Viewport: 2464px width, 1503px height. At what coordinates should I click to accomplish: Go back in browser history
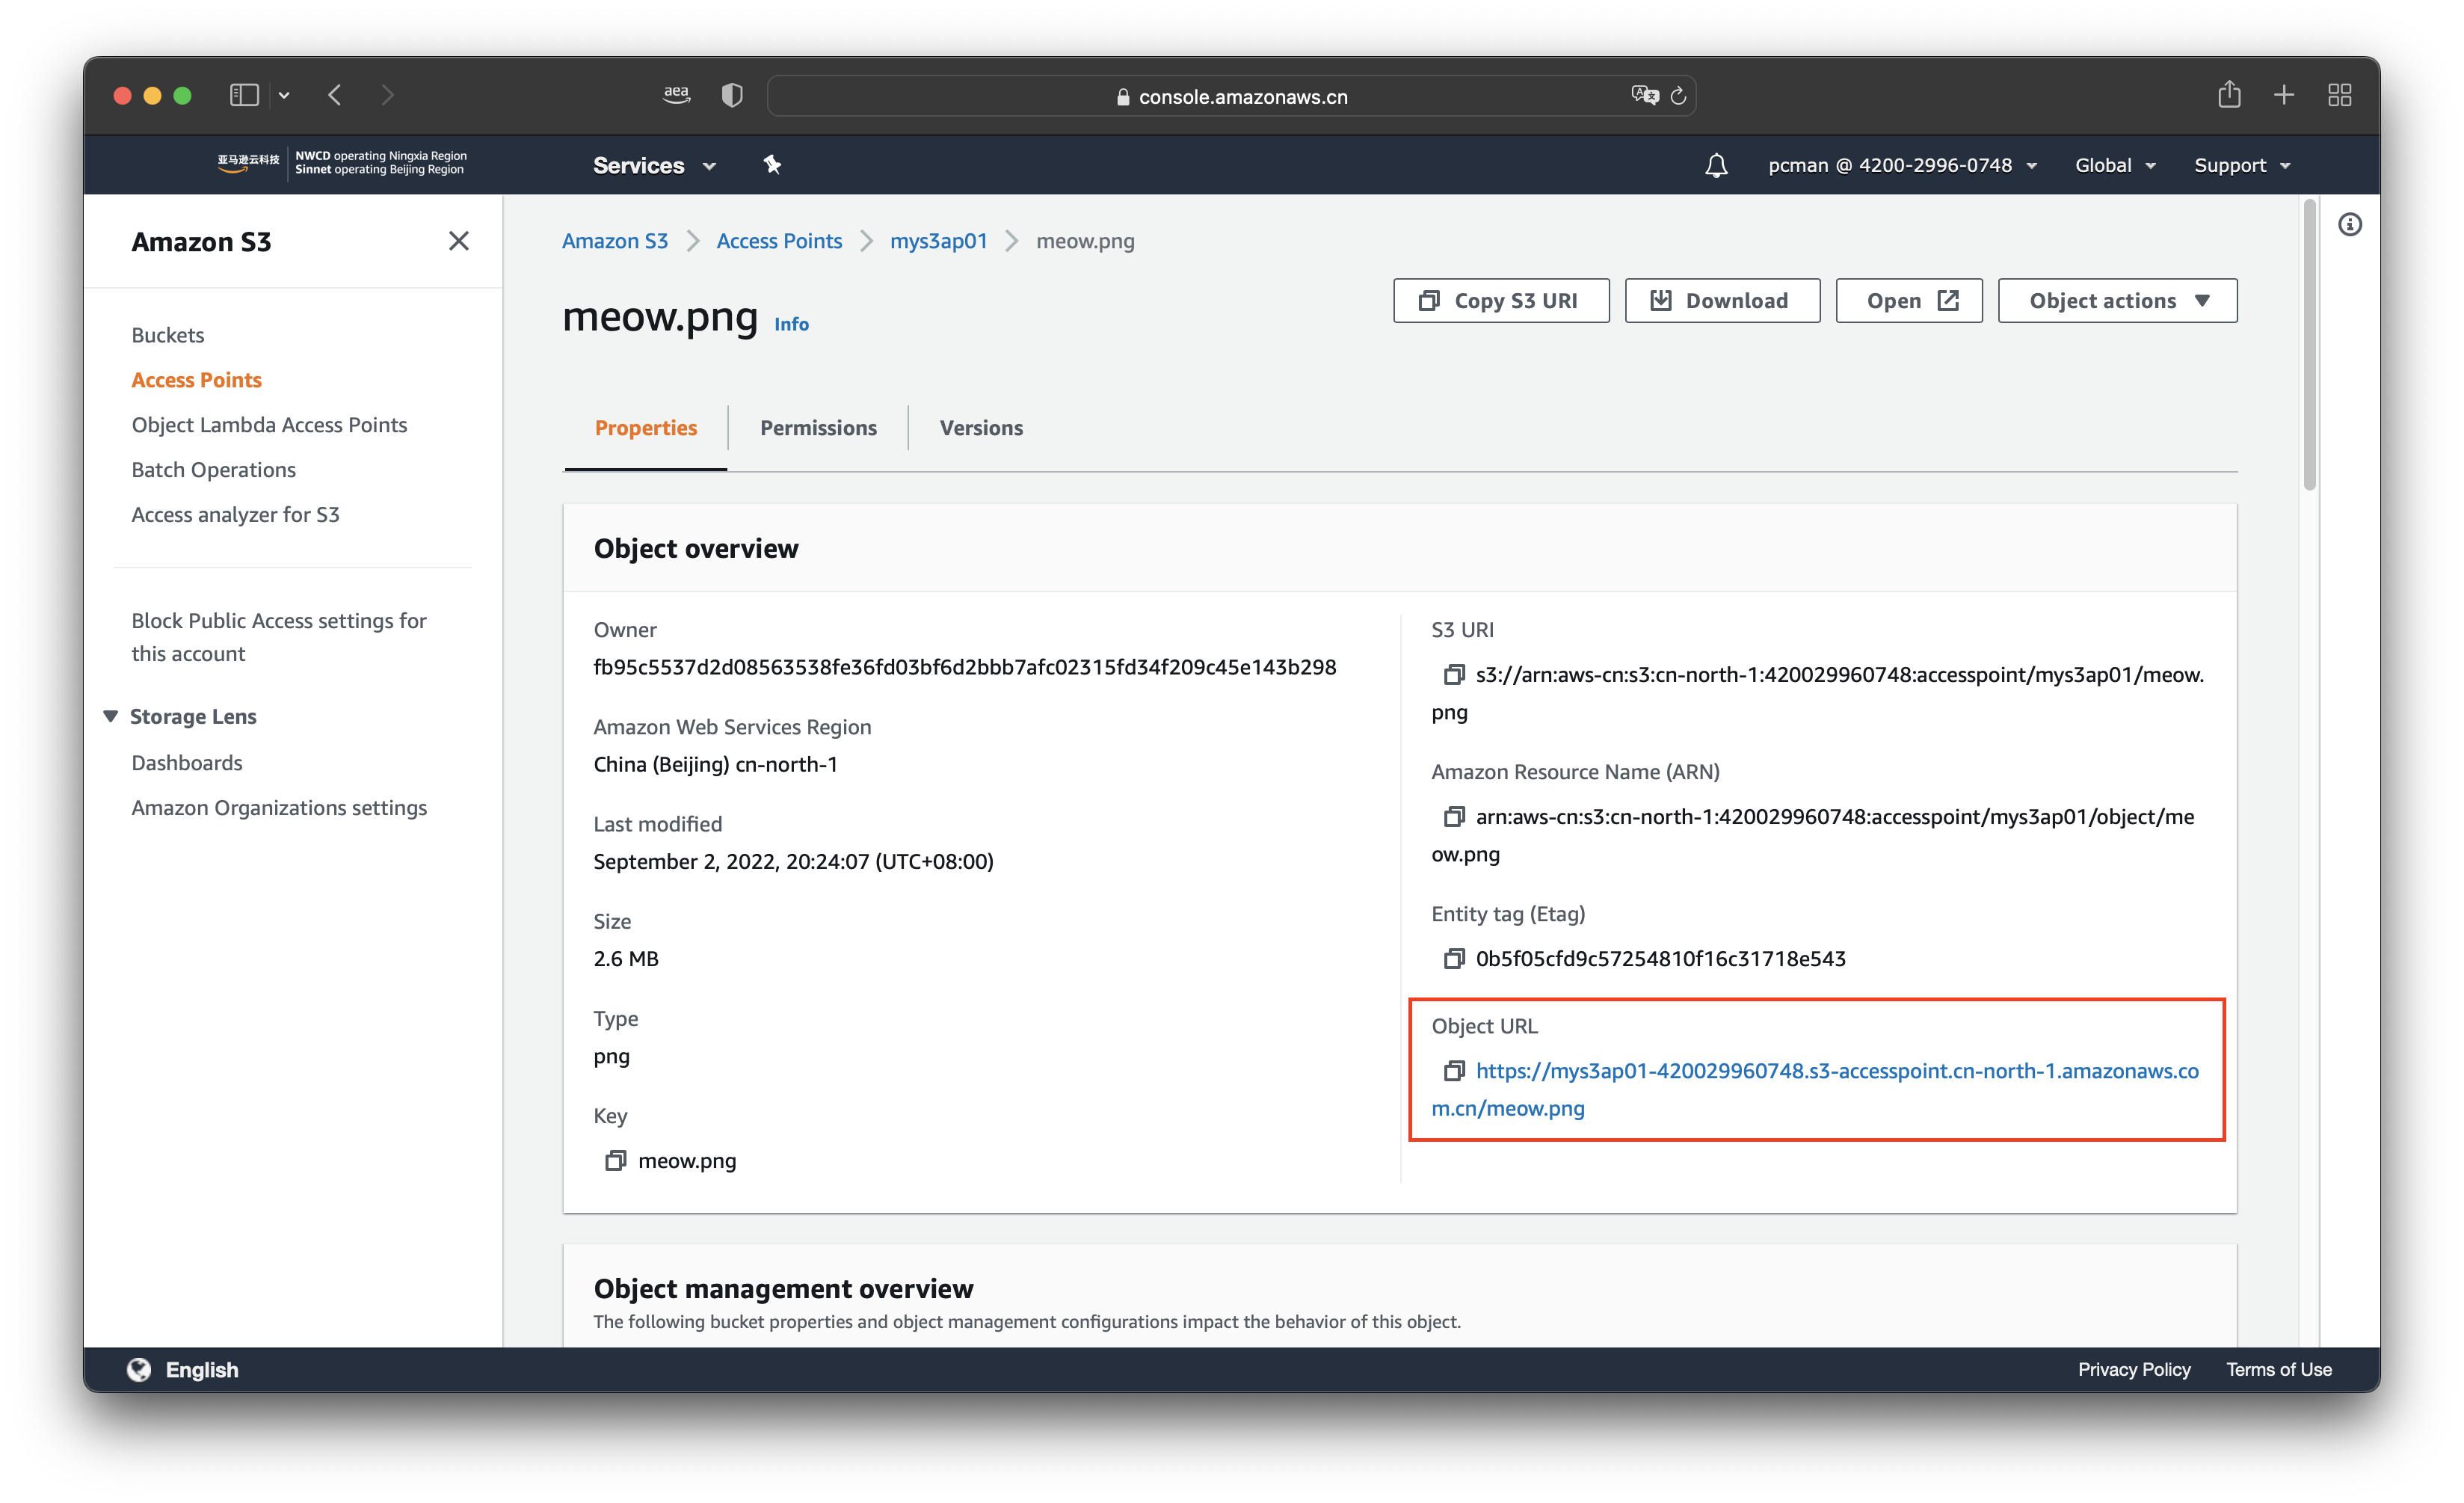335,95
